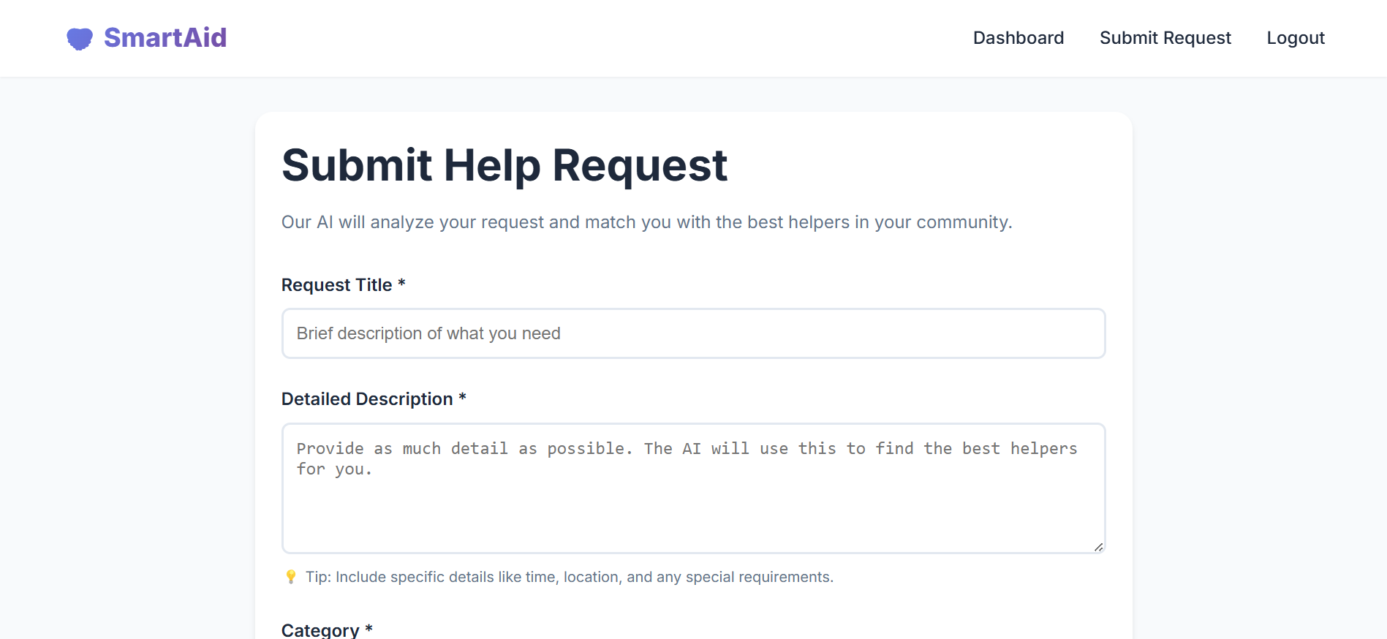
Task: Click the Submit Help Request heading
Action: tap(504, 165)
